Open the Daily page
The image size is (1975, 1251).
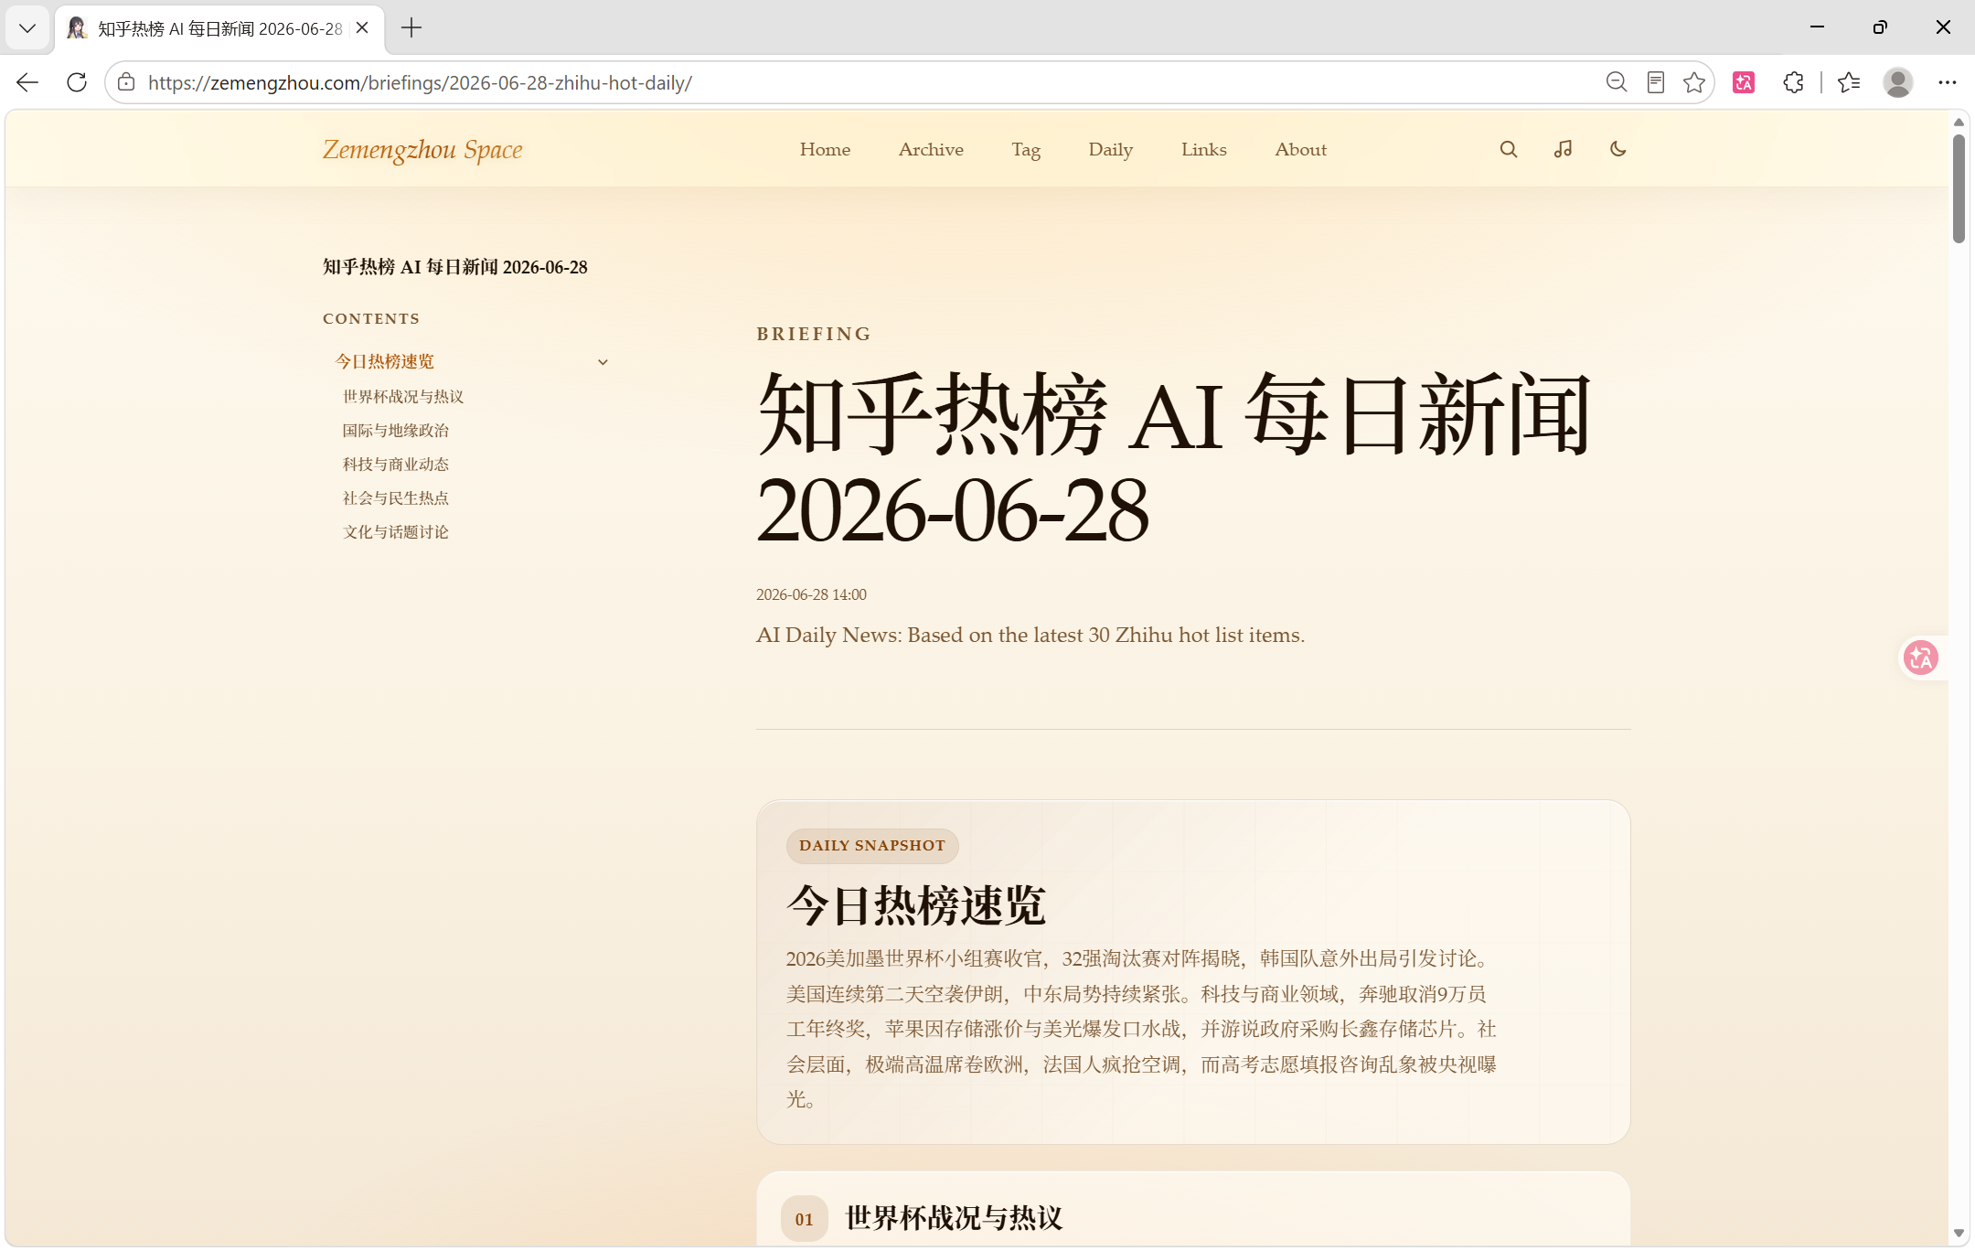coord(1111,149)
